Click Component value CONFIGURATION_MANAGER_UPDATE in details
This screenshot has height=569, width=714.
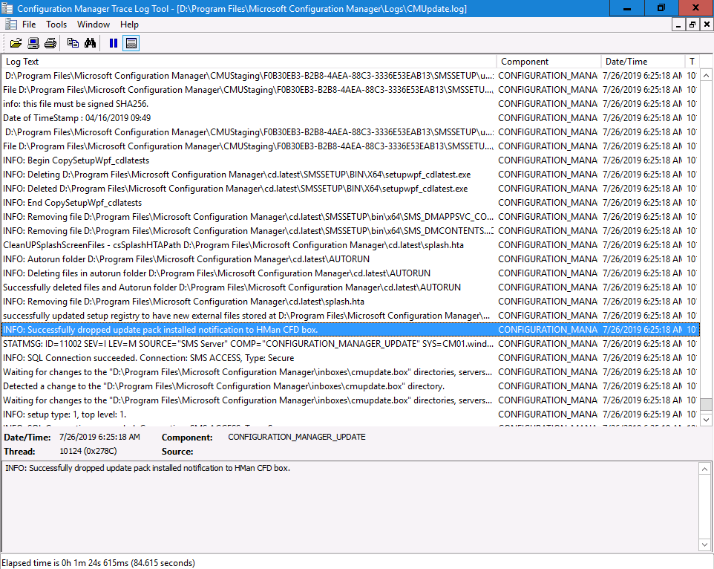tap(296, 438)
